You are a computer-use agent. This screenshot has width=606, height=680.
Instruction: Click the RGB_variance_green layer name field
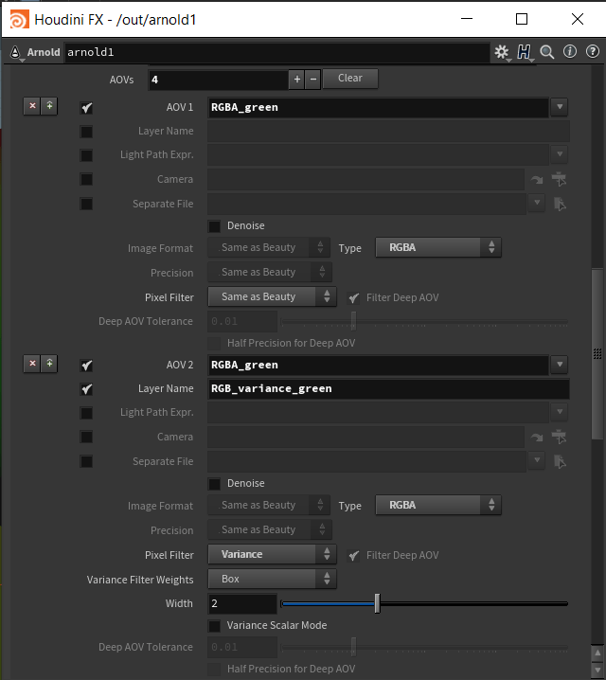pos(388,389)
